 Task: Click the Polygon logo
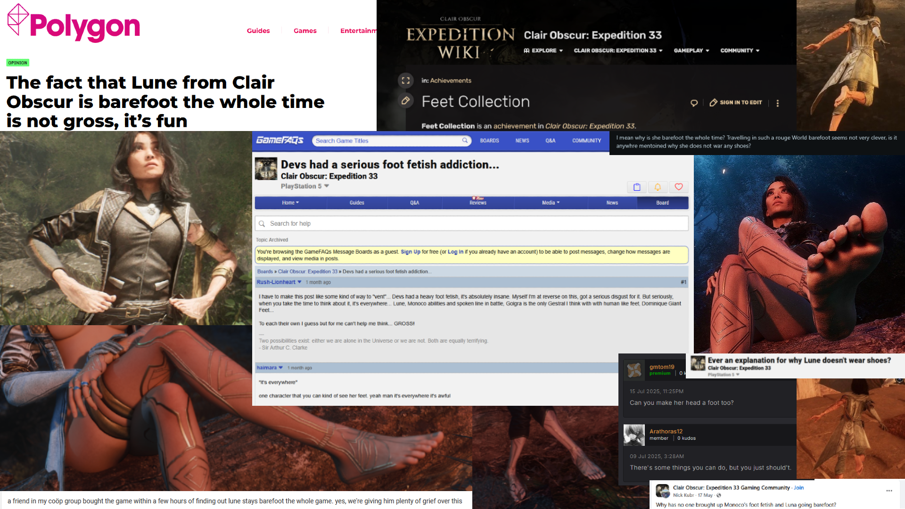click(74, 23)
